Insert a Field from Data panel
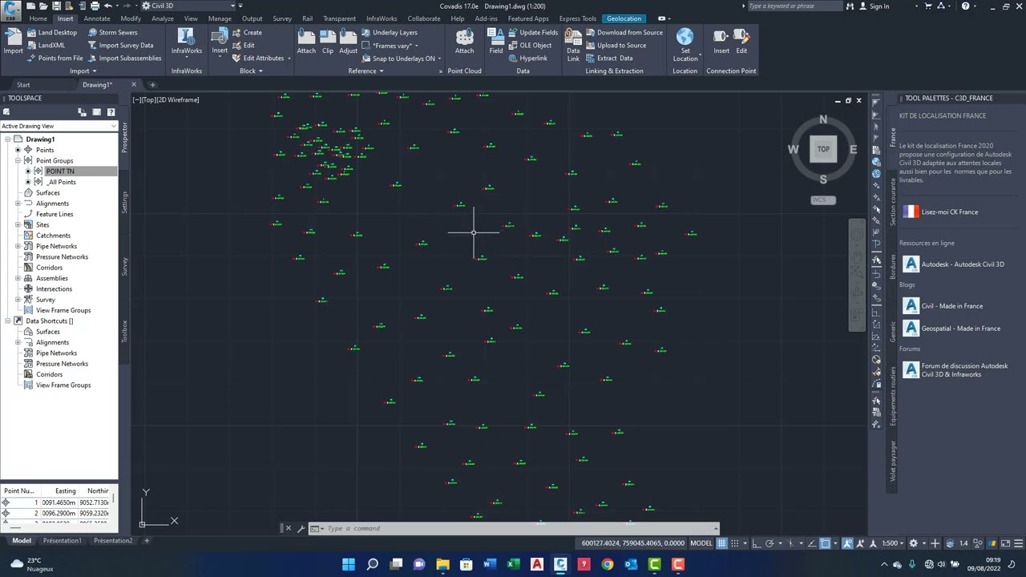This screenshot has width=1026, height=577. [496, 42]
